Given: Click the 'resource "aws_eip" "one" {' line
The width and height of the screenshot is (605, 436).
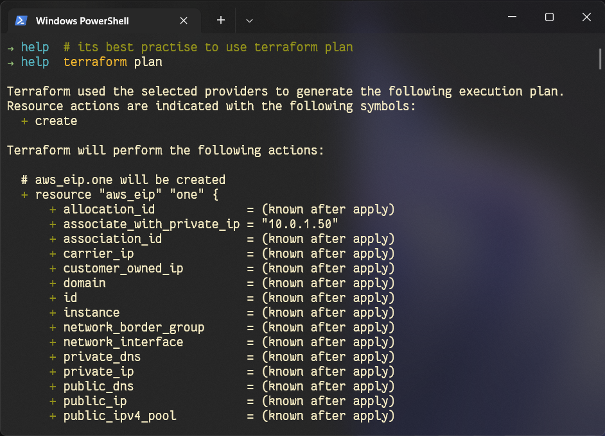Looking at the screenshot, I should coord(119,194).
